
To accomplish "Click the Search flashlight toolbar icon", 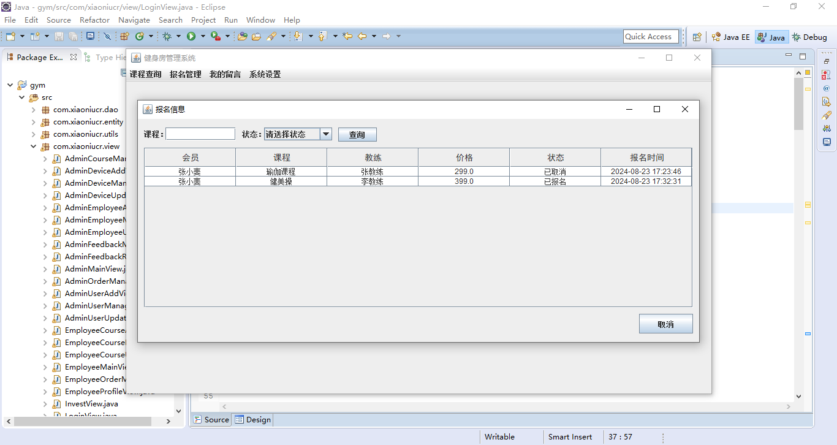I will tap(271, 37).
